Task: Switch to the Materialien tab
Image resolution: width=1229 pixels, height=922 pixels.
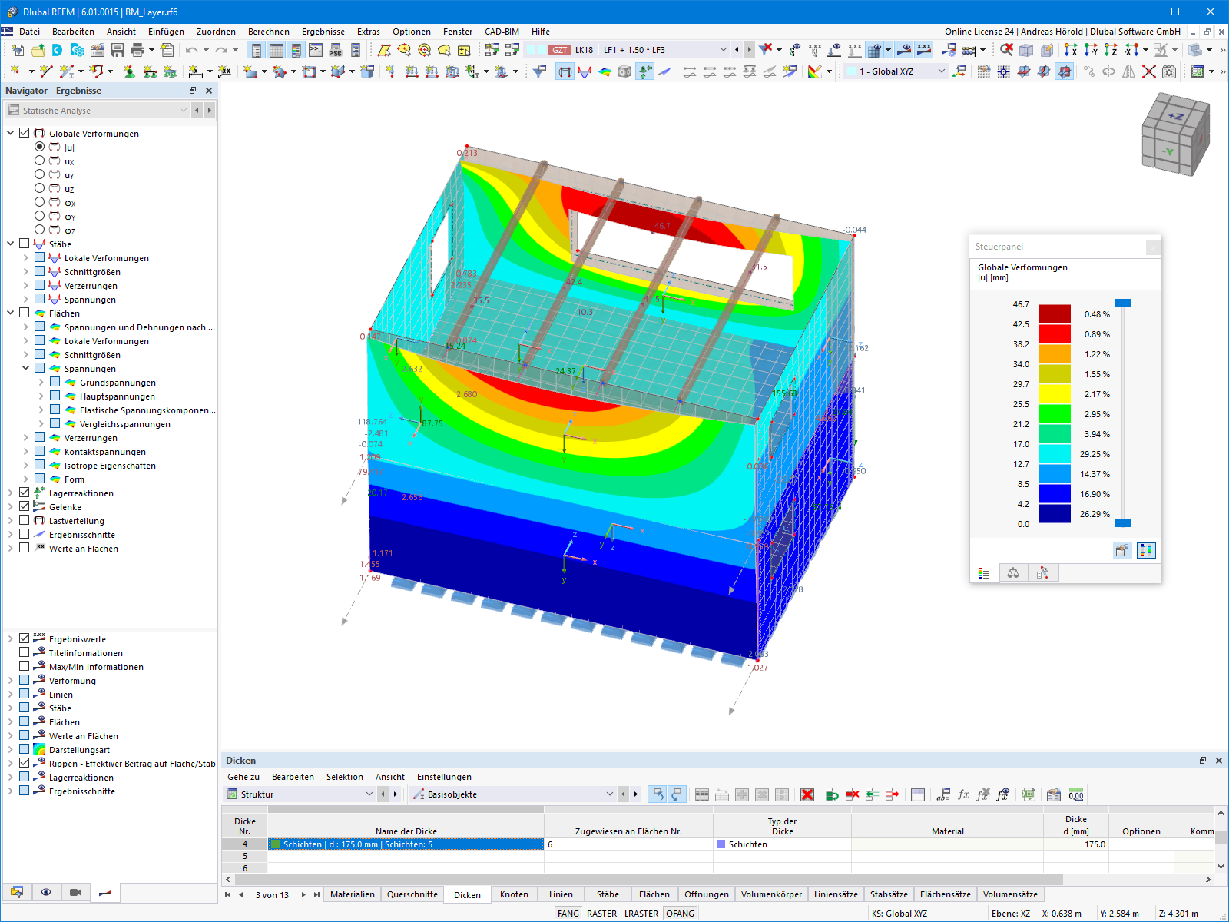Action: pos(353,894)
